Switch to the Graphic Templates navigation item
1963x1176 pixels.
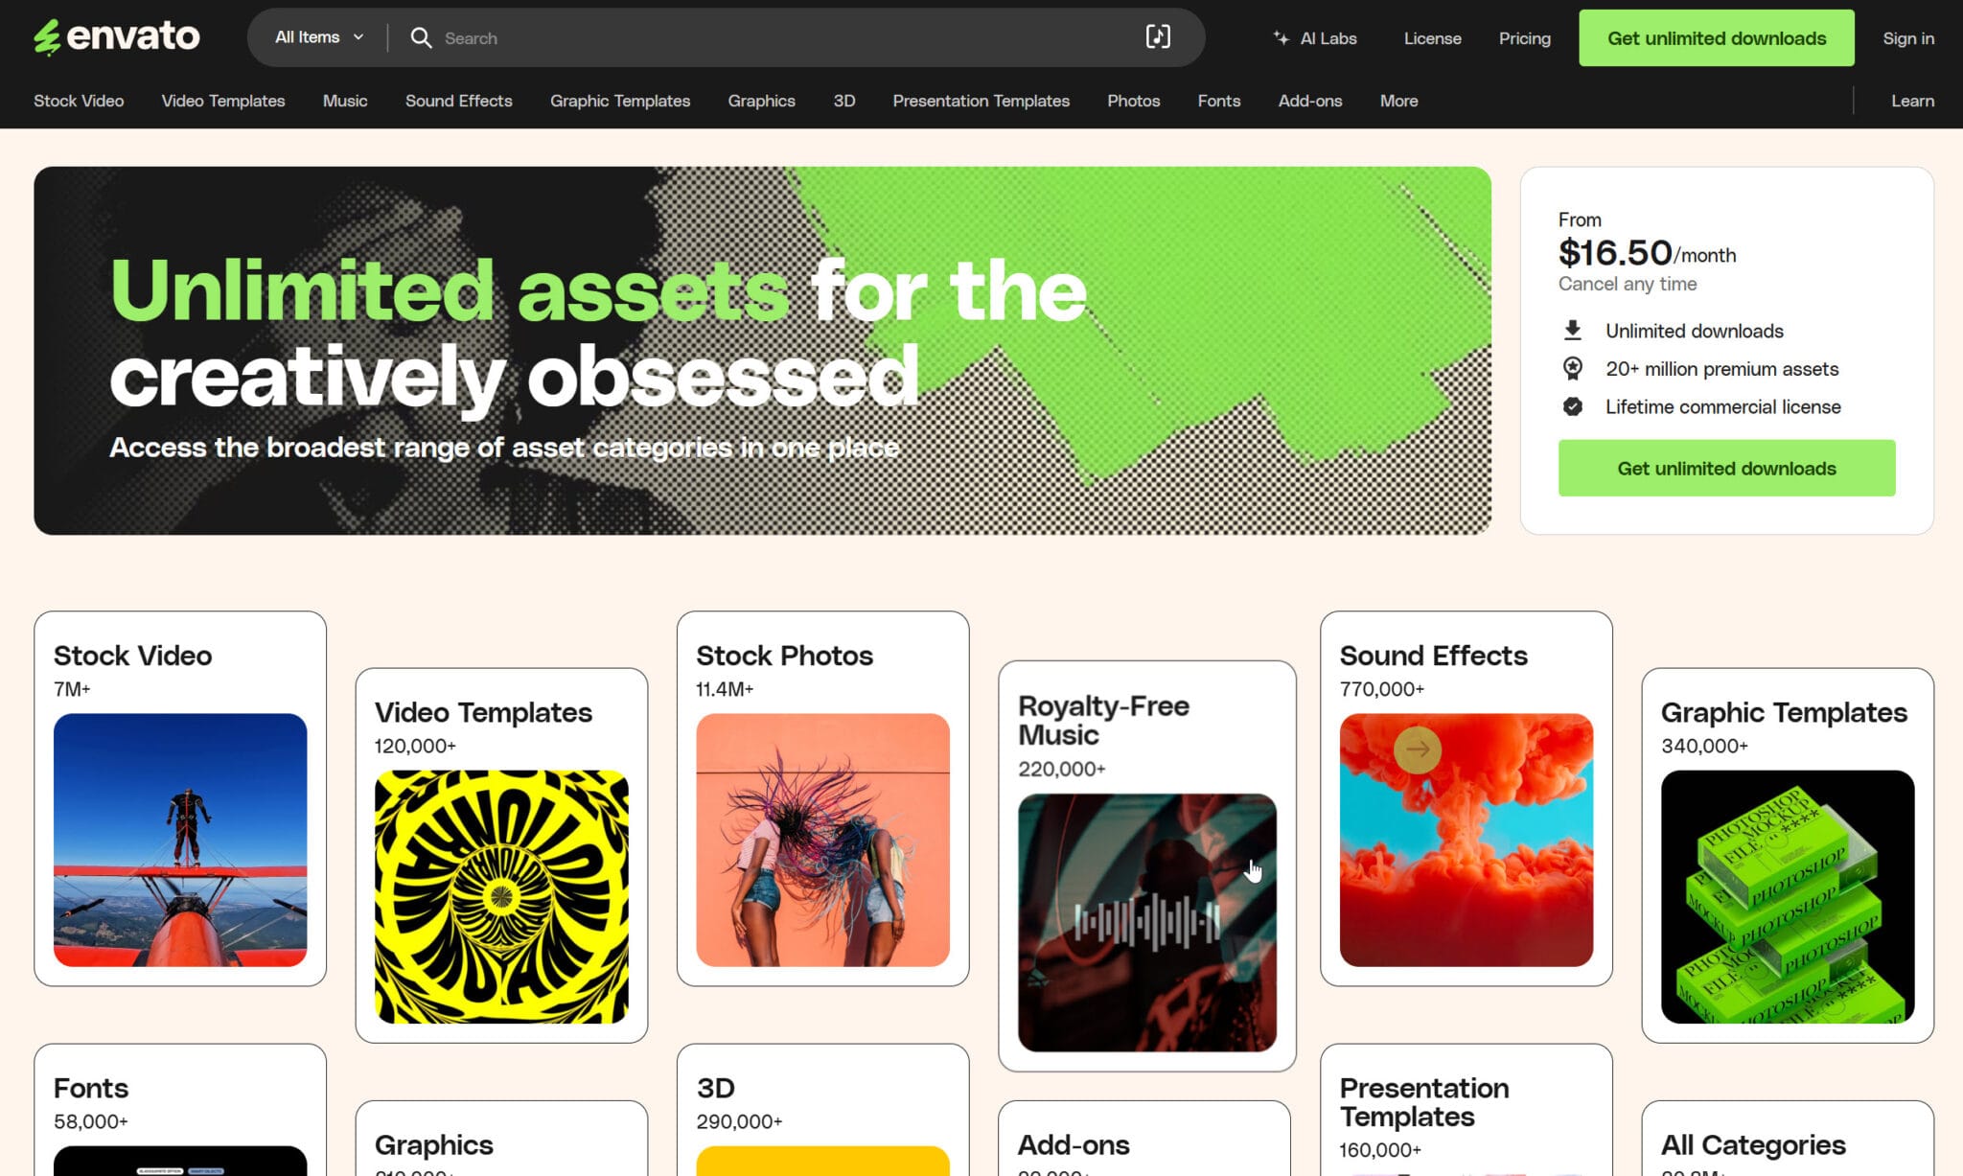619,101
